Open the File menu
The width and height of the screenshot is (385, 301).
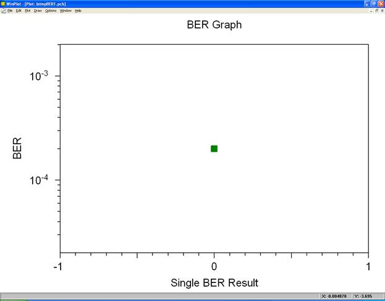(x=10, y=11)
